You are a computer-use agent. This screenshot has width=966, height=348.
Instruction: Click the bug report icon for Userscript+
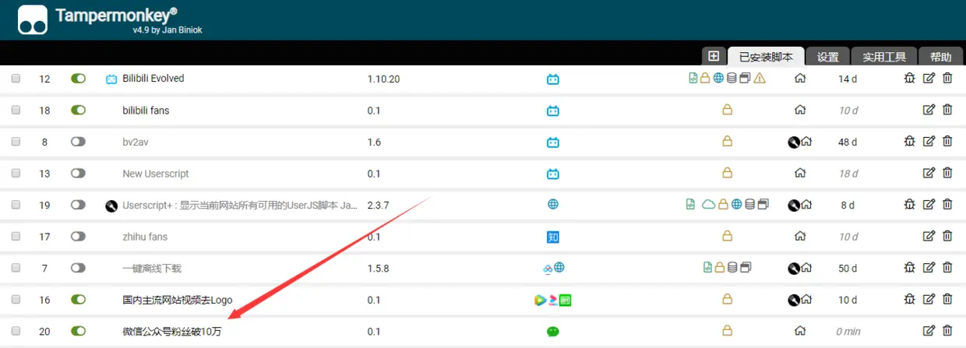(x=909, y=204)
